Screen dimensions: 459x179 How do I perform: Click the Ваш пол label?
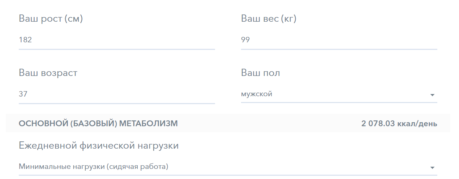(x=260, y=73)
